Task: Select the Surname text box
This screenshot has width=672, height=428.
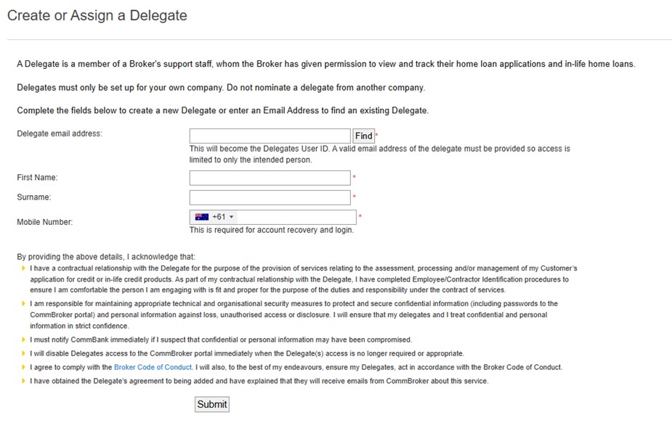Action: point(270,197)
